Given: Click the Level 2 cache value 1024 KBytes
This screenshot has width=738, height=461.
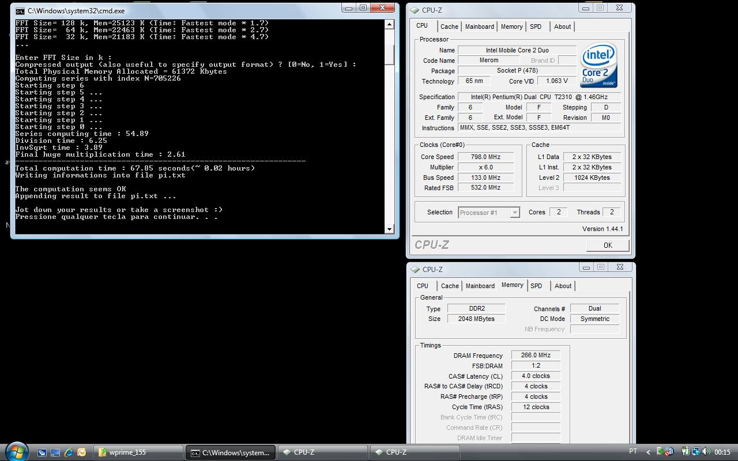Looking at the screenshot, I should click(592, 177).
